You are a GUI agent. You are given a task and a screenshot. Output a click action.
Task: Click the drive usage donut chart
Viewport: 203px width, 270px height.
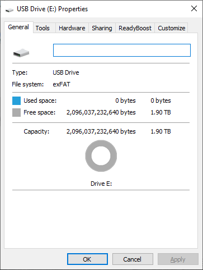click(101, 156)
